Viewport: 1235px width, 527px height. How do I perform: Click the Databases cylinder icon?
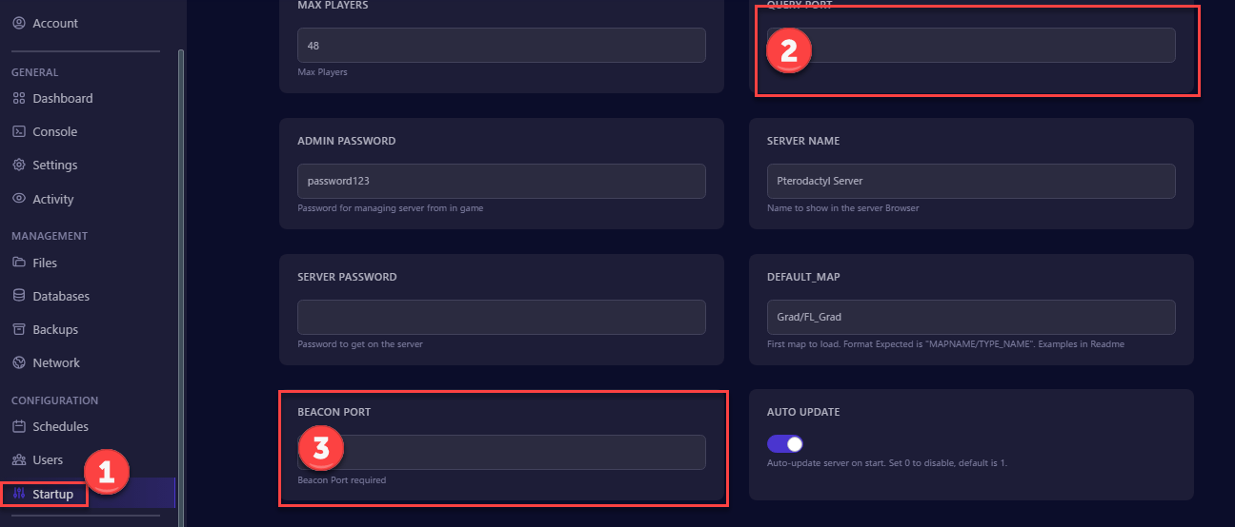point(19,296)
